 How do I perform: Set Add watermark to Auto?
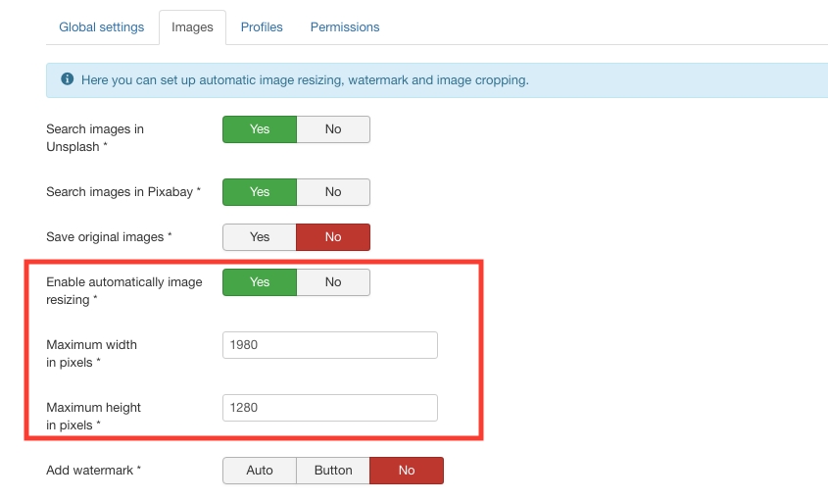(x=260, y=471)
